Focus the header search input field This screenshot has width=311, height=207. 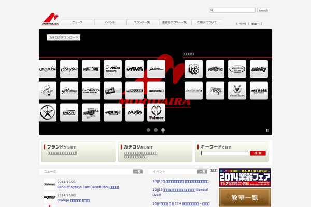(232, 10)
